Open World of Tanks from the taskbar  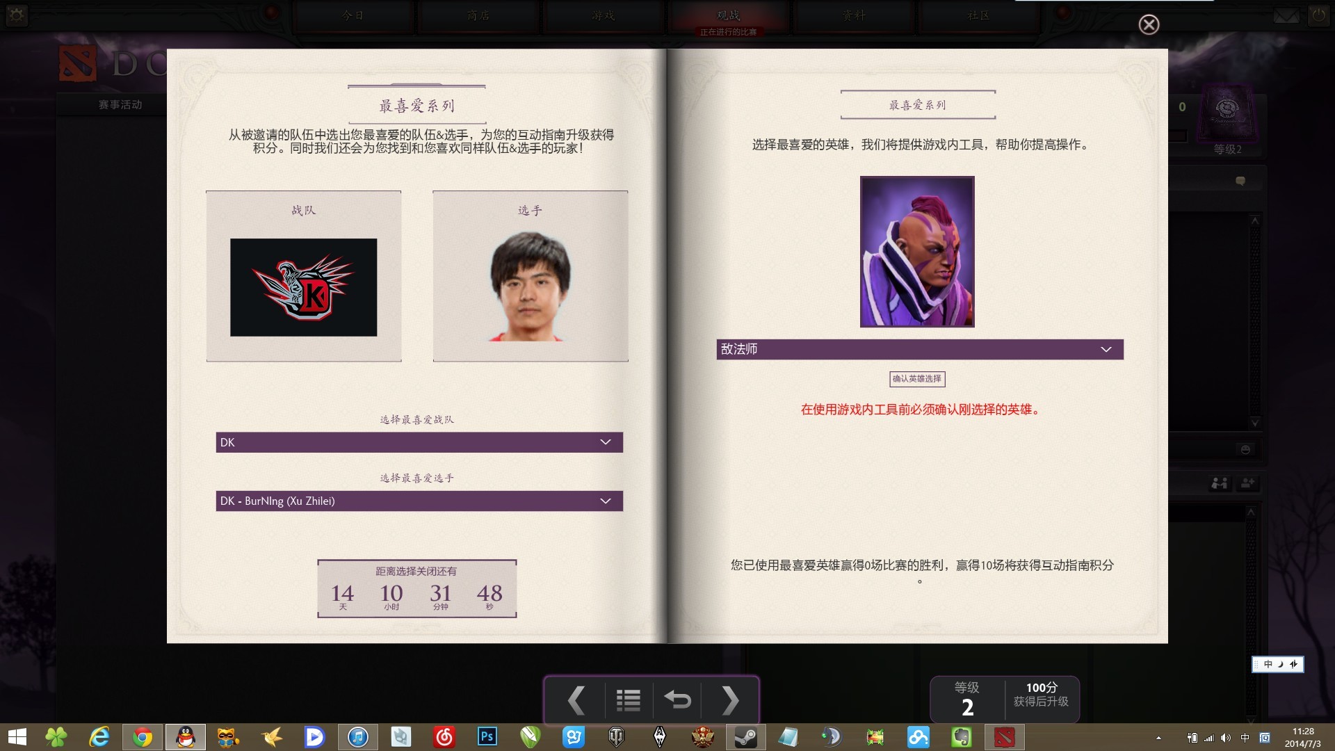click(617, 737)
